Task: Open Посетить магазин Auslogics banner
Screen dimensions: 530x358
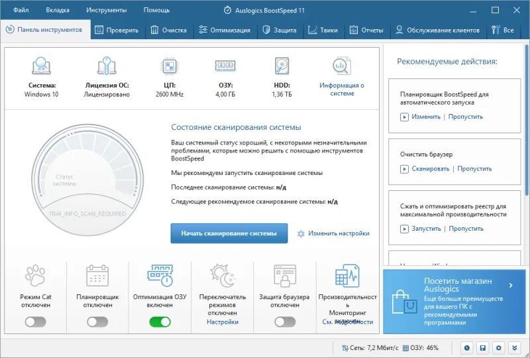Action: coord(454,301)
